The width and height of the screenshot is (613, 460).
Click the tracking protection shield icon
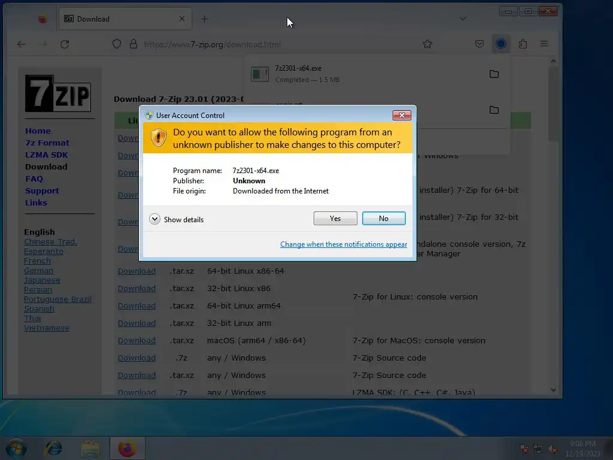[117, 44]
